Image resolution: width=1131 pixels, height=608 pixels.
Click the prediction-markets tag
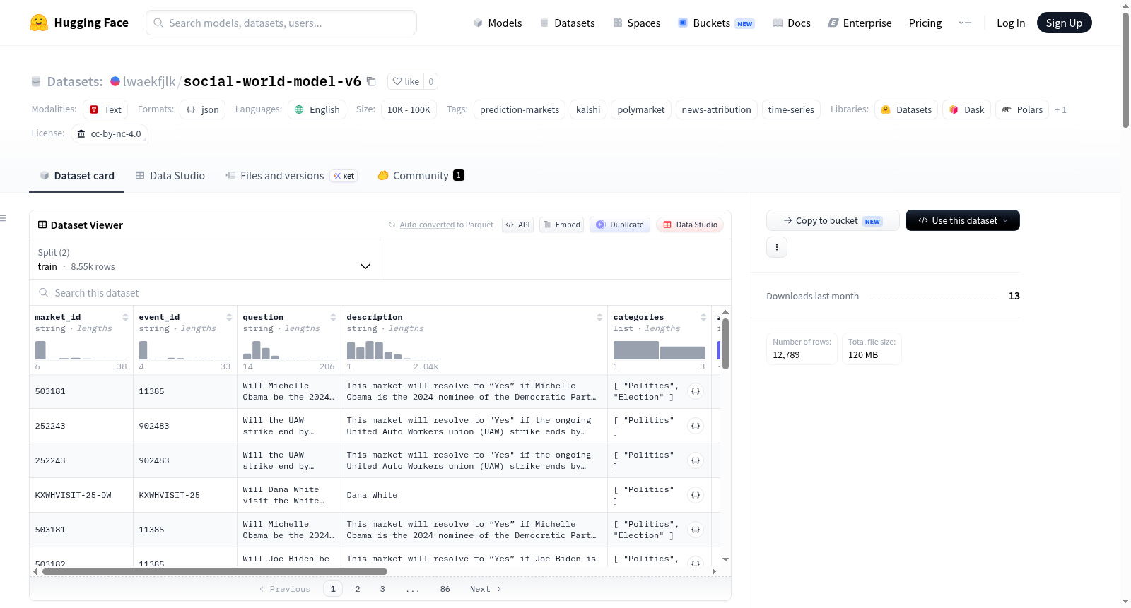pos(520,109)
